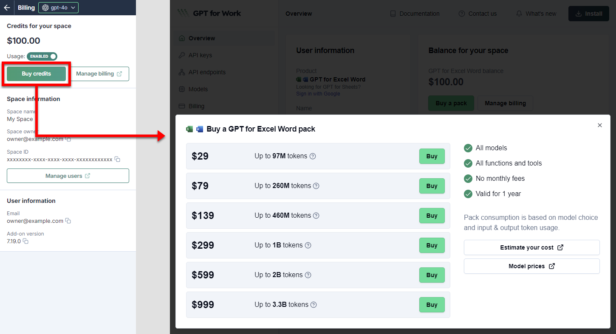The image size is (616, 334).
Task: Open the Model prices page
Action: (x=531, y=266)
